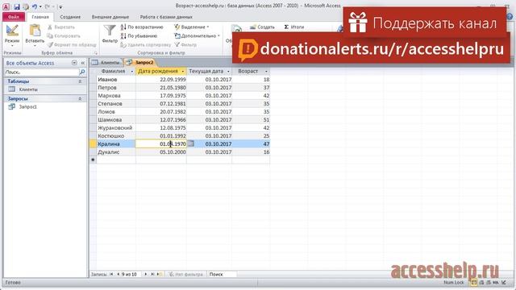
Task: Click the Копировать copy button
Action: [x=64, y=35]
